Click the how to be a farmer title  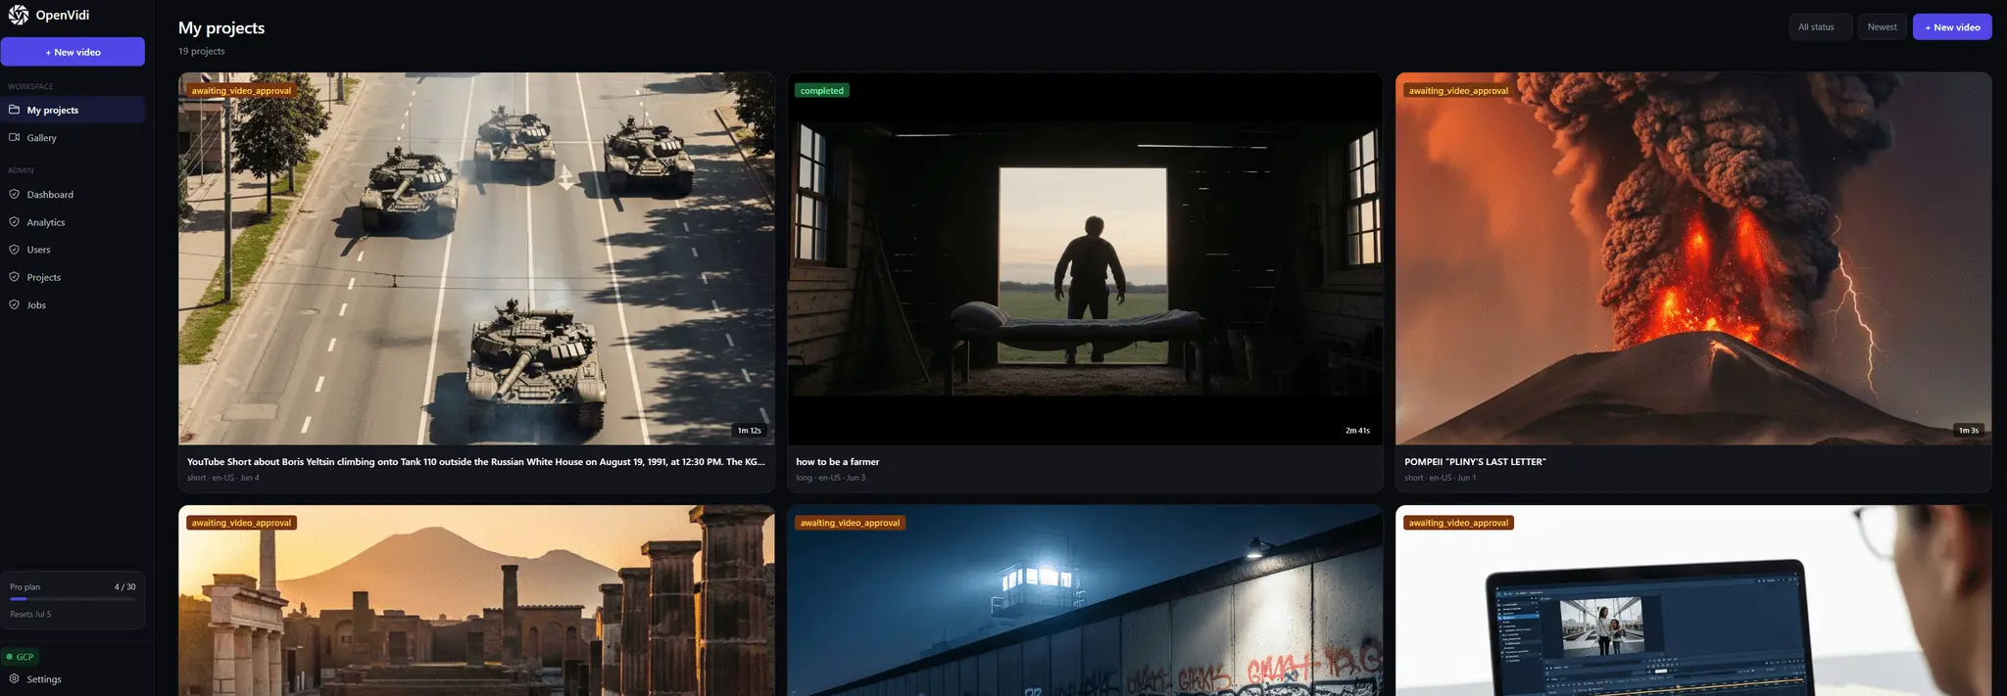[x=838, y=462]
